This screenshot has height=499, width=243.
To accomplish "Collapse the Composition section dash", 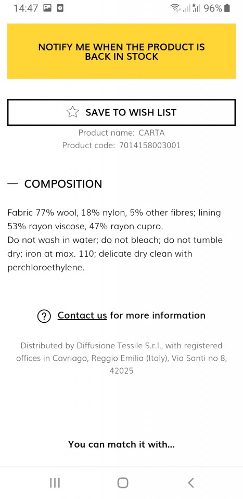I will click(x=12, y=183).
